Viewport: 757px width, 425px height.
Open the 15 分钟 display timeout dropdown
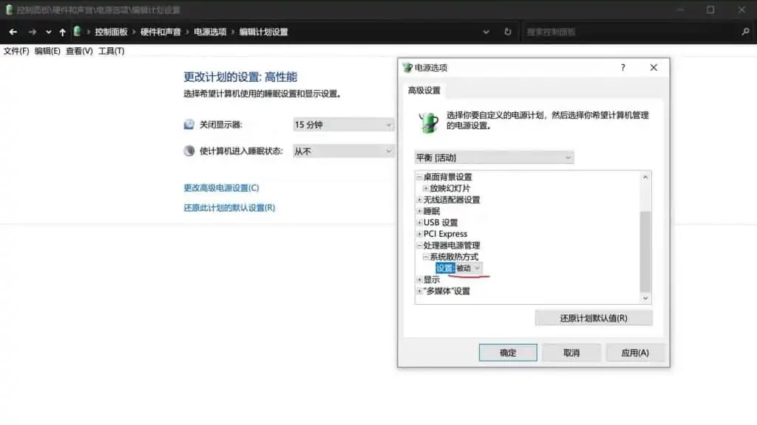click(342, 124)
